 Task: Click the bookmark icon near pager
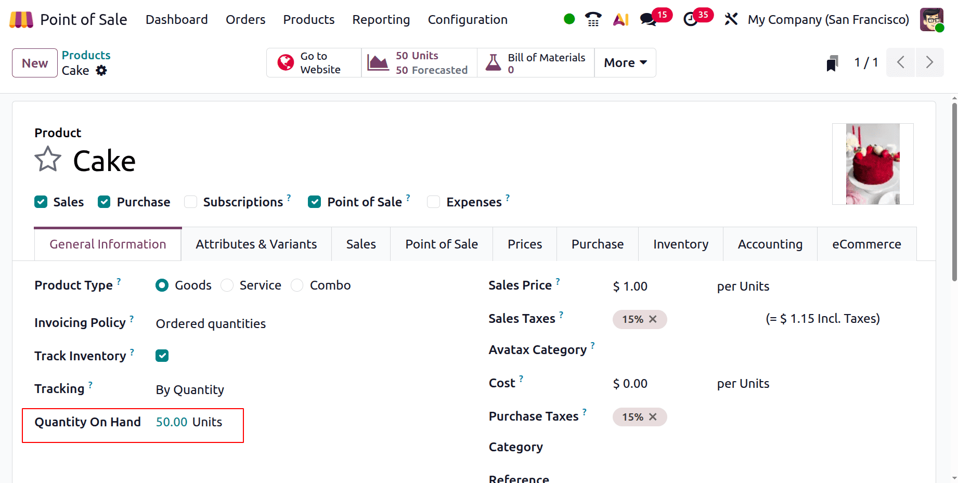click(832, 63)
